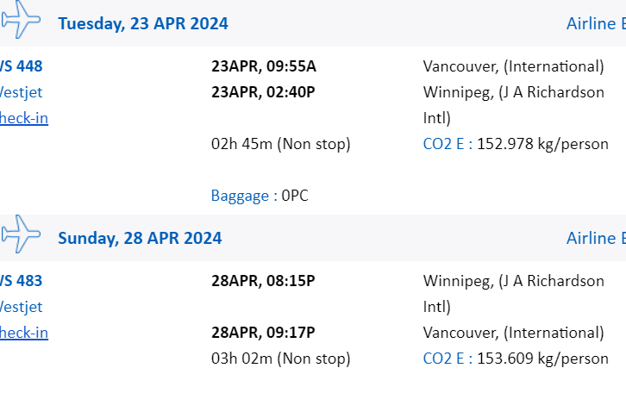Open the Airline link in Sunday's header

(595, 238)
